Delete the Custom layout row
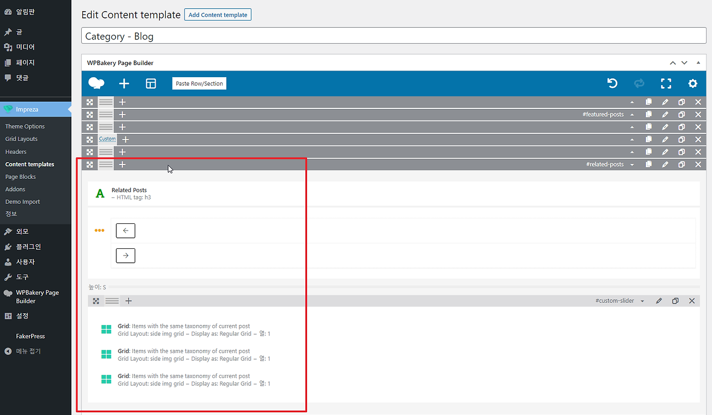Viewport: 712px width, 415px height. [x=698, y=139]
